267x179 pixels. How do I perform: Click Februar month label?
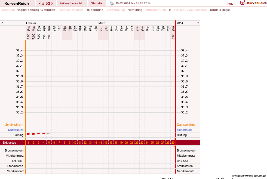point(31,23)
